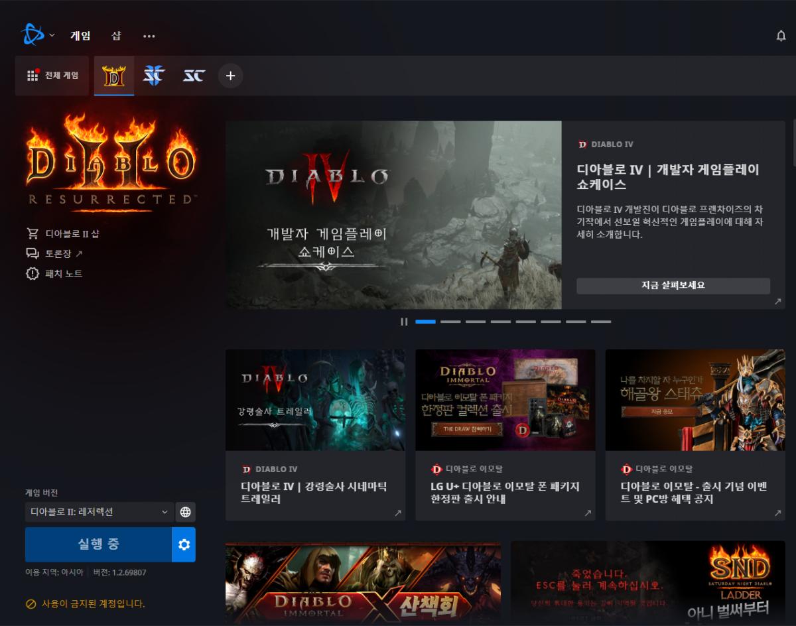Viewport: 796px width, 626px height.
Task: Select the StarCraft II game icon
Action: click(x=154, y=76)
